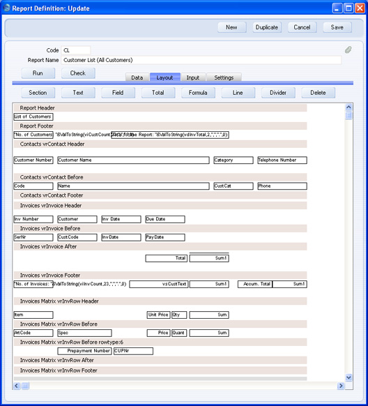368x406 pixels.
Task: Insert a Divider element
Action: coord(278,93)
